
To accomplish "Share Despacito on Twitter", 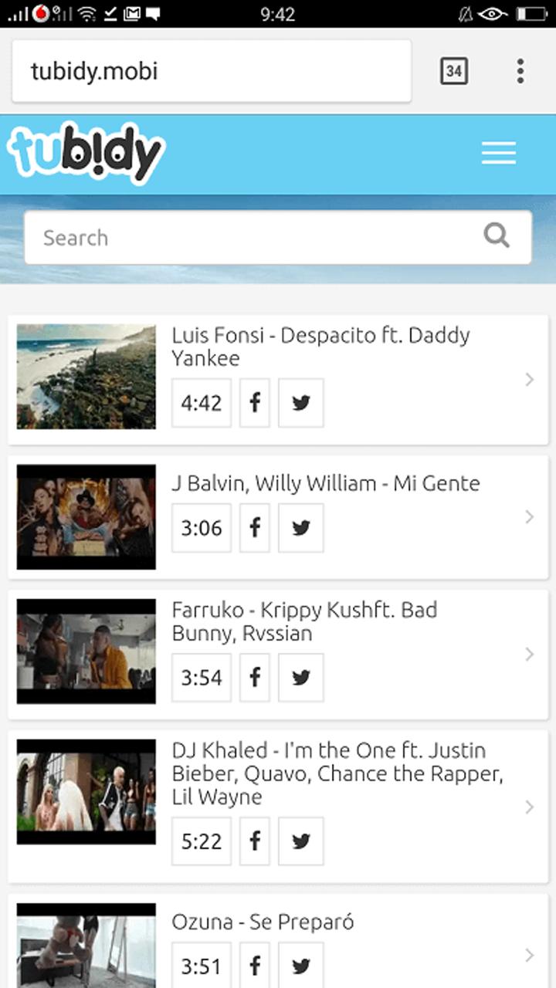I will click(300, 402).
